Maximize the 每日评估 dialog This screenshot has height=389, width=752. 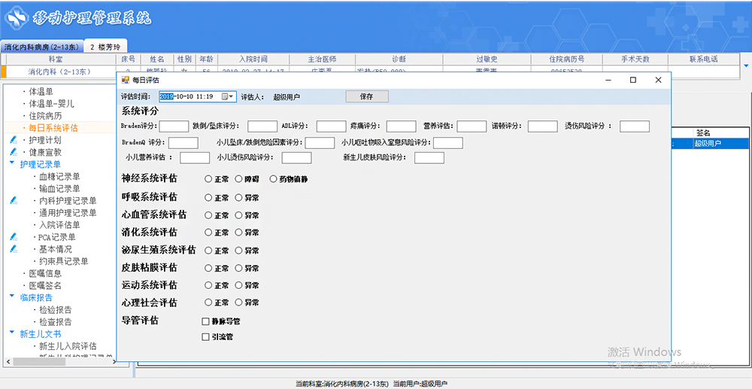(x=633, y=80)
